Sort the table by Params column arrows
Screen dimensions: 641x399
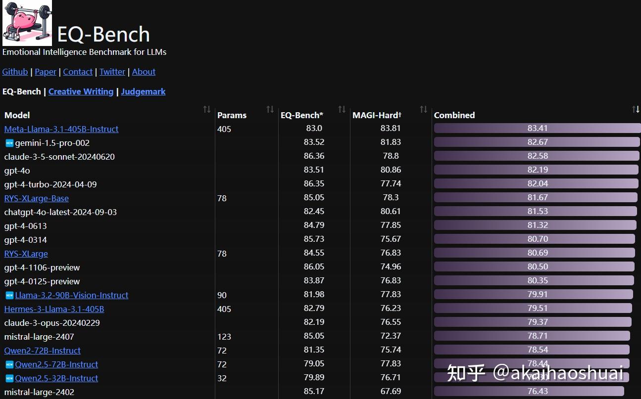(270, 109)
